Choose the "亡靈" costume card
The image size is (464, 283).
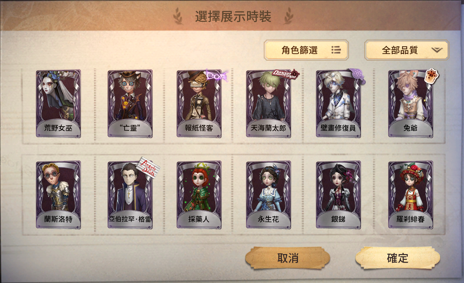pos(130,104)
